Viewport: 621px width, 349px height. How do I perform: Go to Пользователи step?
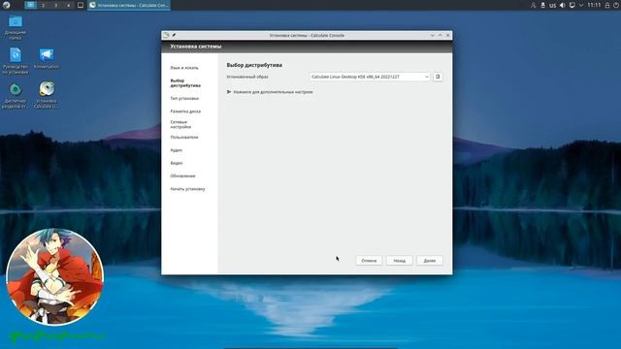point(184,138)
